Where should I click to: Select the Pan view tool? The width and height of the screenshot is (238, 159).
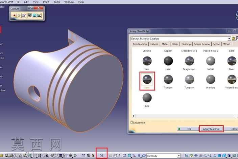click(x=196, y=156)
